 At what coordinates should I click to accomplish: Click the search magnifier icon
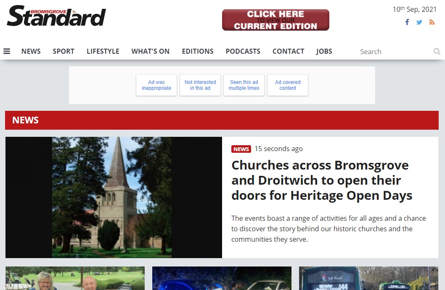[437, 51]
